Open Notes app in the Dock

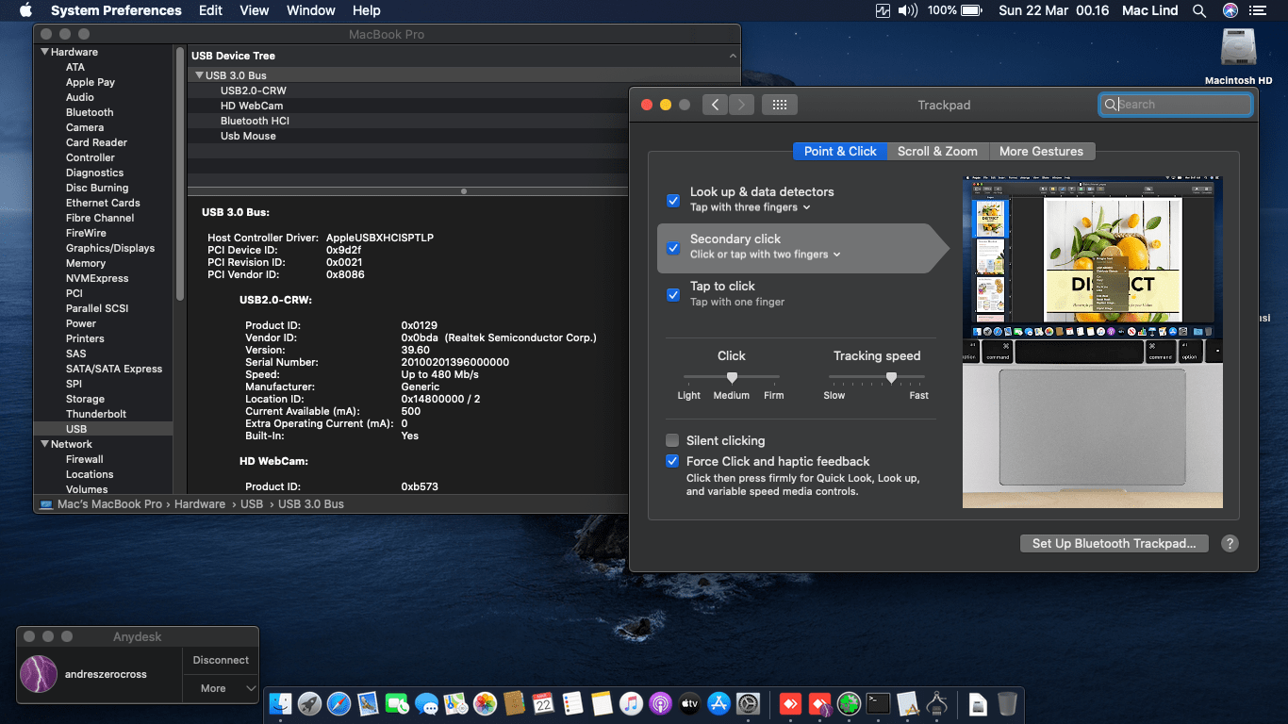pyautogui.click(x=602, y=703)
